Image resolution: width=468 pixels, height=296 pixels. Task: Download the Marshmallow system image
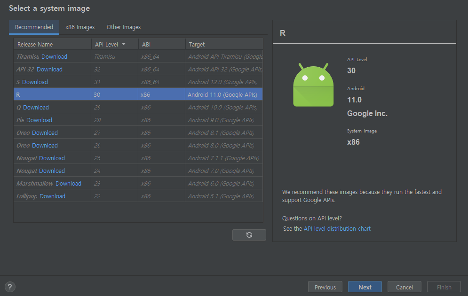[68, 183]
